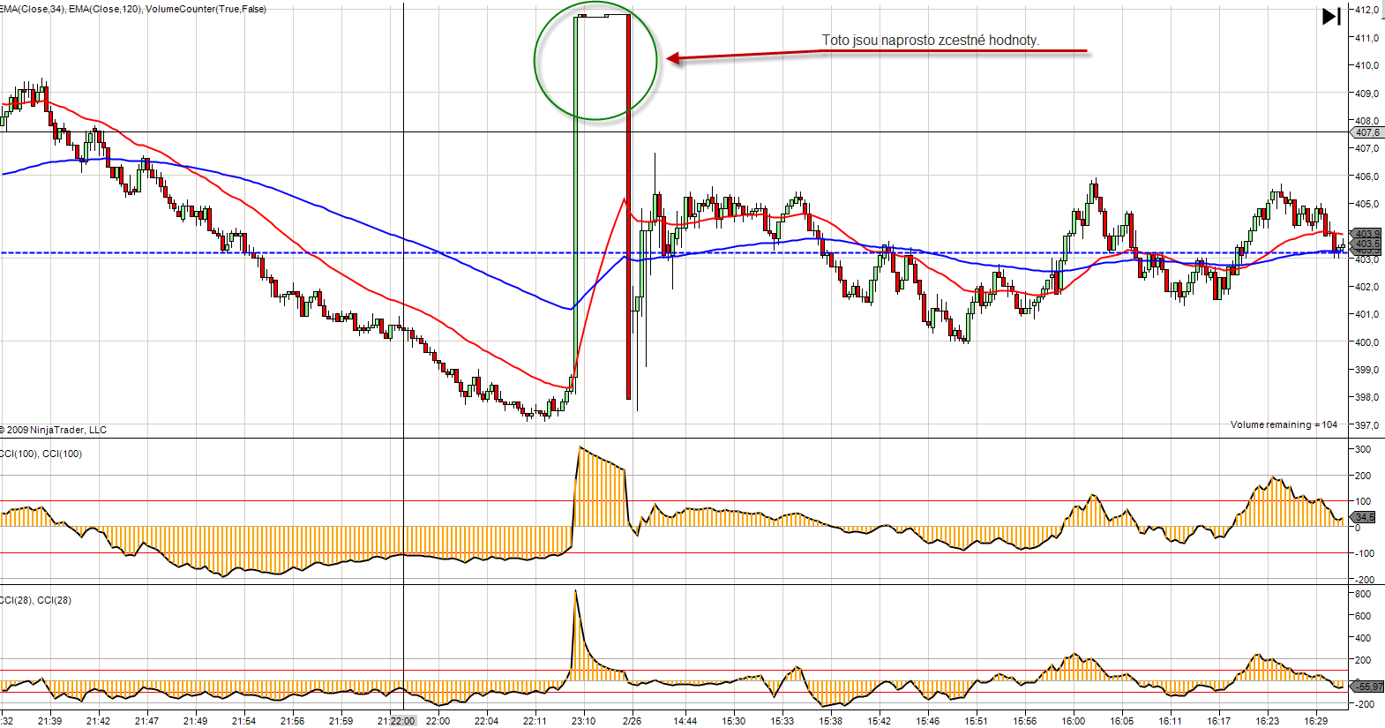Click the 15:46 time axis label
1385x728 pixels.
[928, 721]
